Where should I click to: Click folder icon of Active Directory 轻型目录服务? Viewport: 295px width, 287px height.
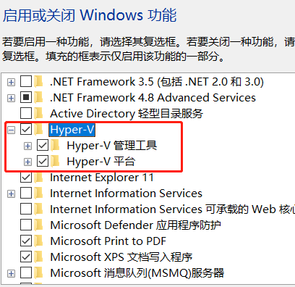(x=38, y=114)
